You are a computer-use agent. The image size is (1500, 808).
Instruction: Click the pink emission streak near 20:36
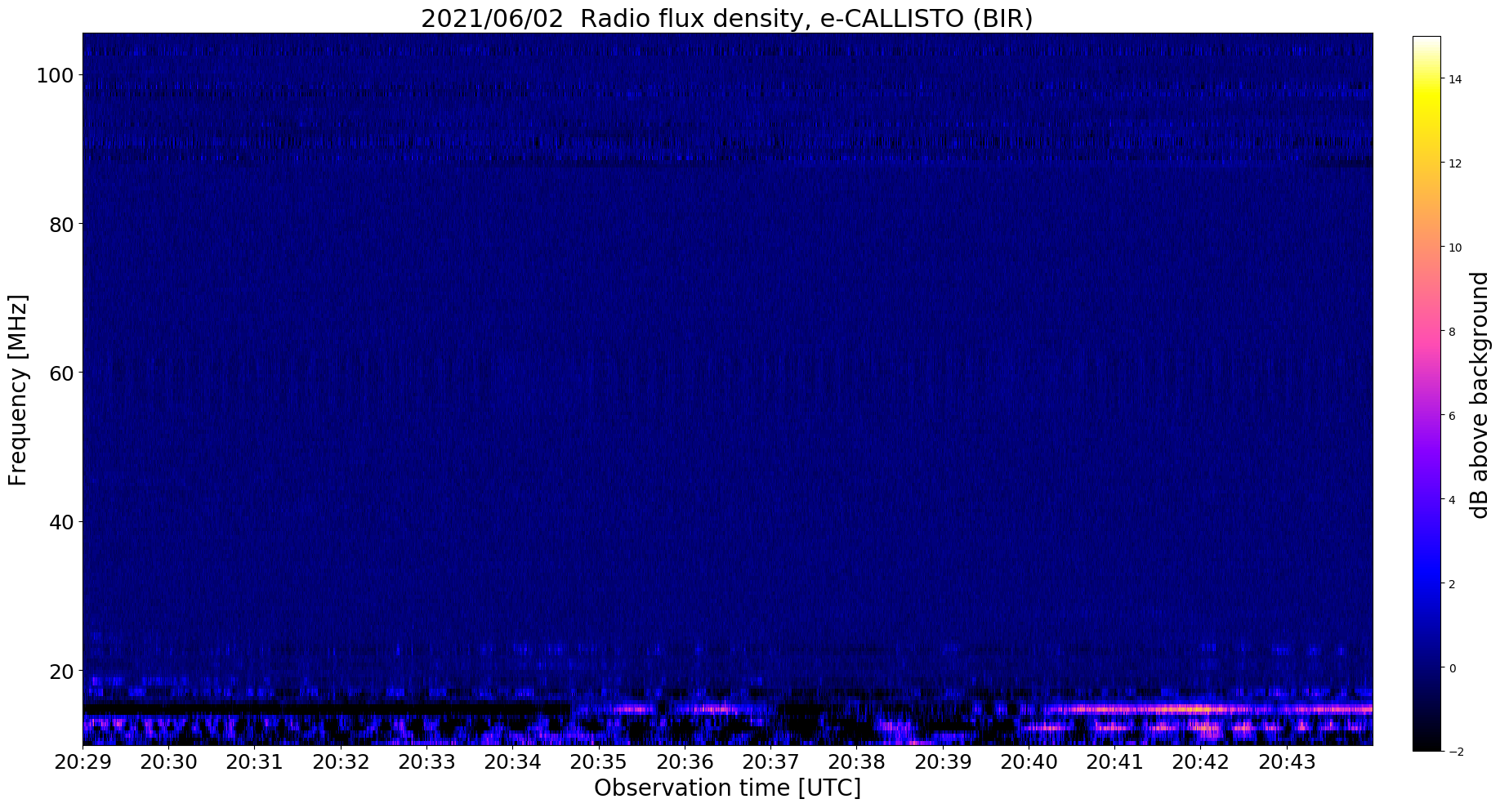coord(711,709)
